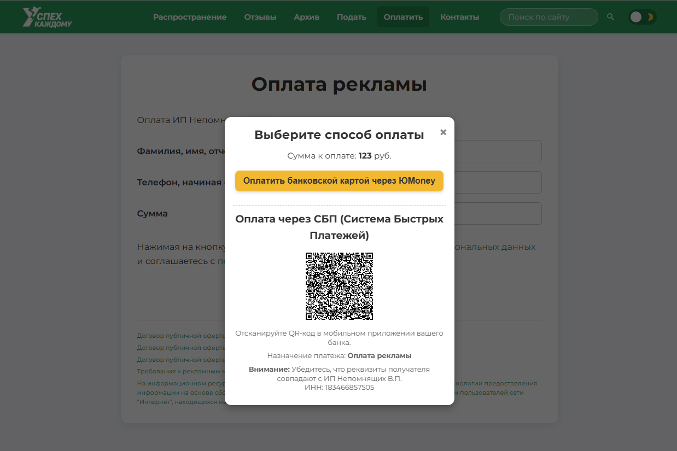This screenshot has height=451, width=677.
Task: Click "Оплатить банковской картой через ЮMoney"
Action: tap(339, 181)
